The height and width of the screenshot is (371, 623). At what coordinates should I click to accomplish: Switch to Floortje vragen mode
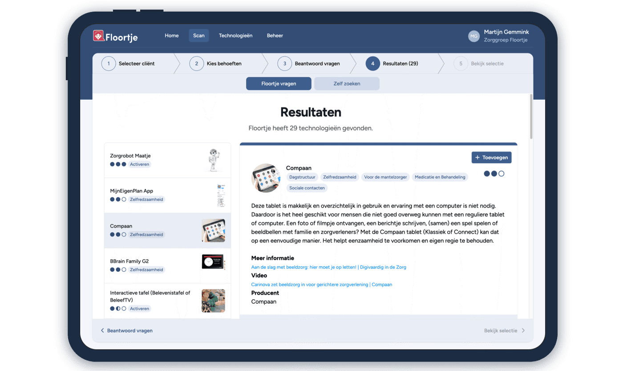click(279, 84)
